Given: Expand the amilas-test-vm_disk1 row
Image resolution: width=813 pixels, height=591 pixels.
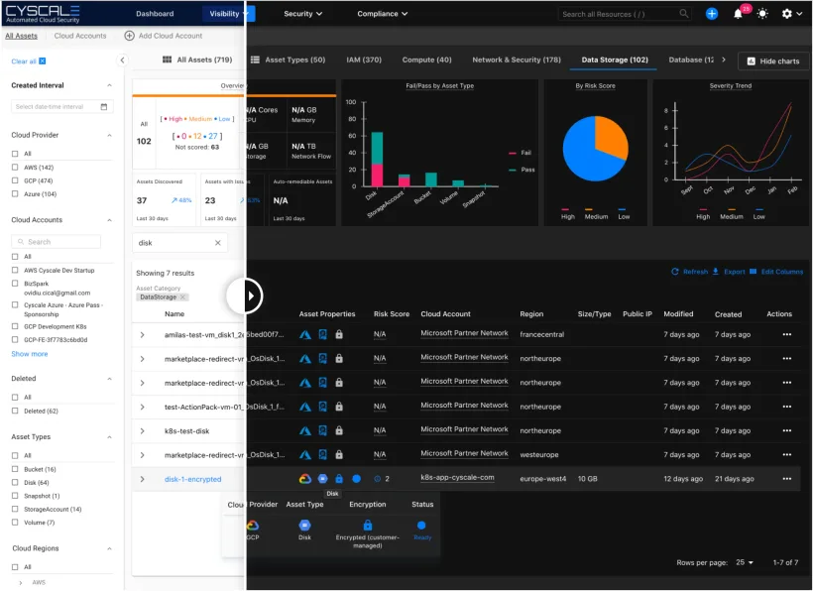Looking at the screenshot, I should (x=142, y=335).
